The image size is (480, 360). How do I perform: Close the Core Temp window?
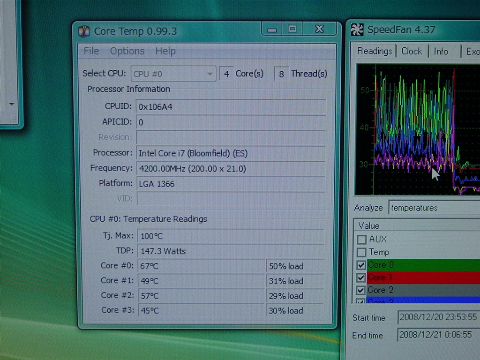319,29
